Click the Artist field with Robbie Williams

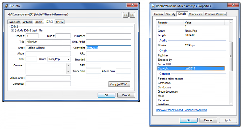click(48, 48)
